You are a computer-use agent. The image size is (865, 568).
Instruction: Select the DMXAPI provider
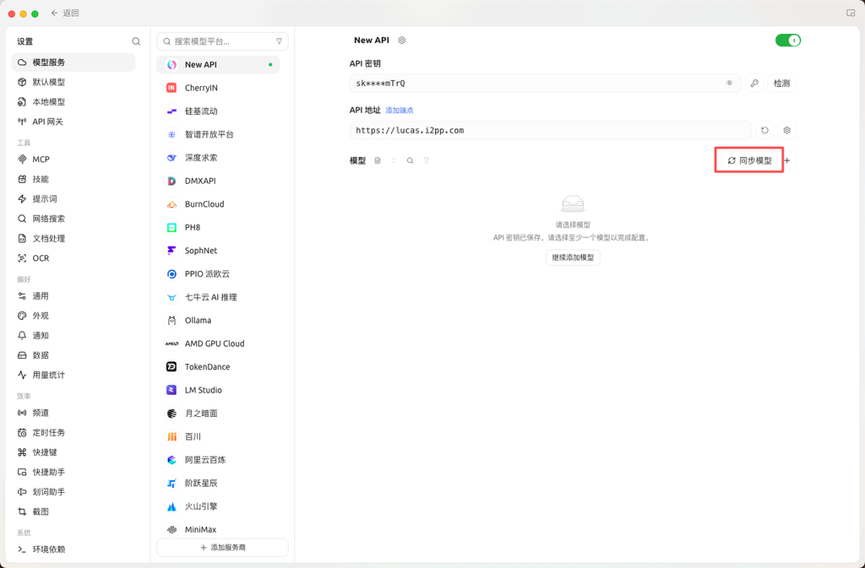(x=218, y=181)
